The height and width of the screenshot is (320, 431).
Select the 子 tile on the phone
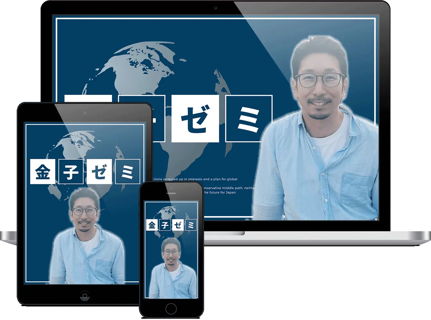165,225
